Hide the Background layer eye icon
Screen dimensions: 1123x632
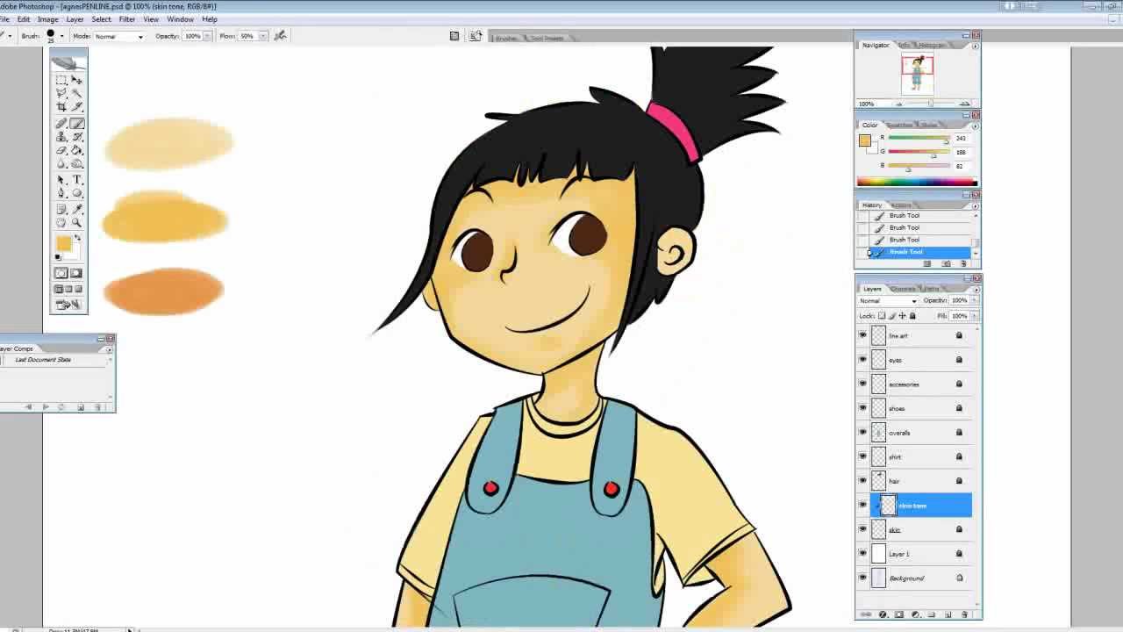pos(862,578)
